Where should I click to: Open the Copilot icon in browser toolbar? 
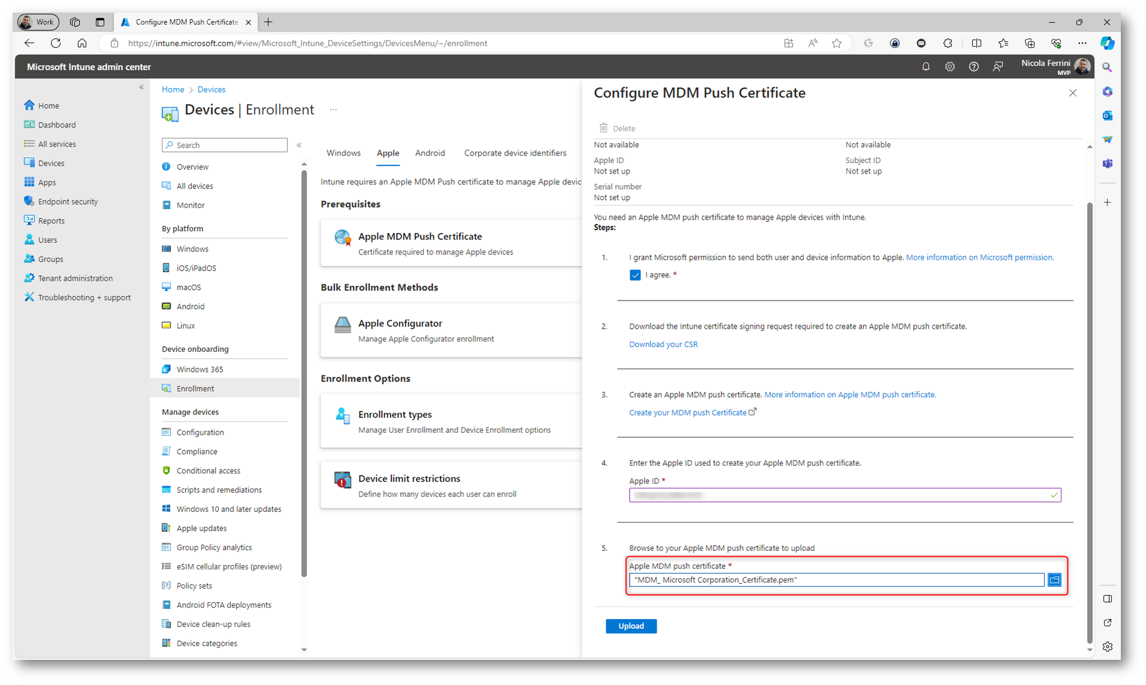1107,43
